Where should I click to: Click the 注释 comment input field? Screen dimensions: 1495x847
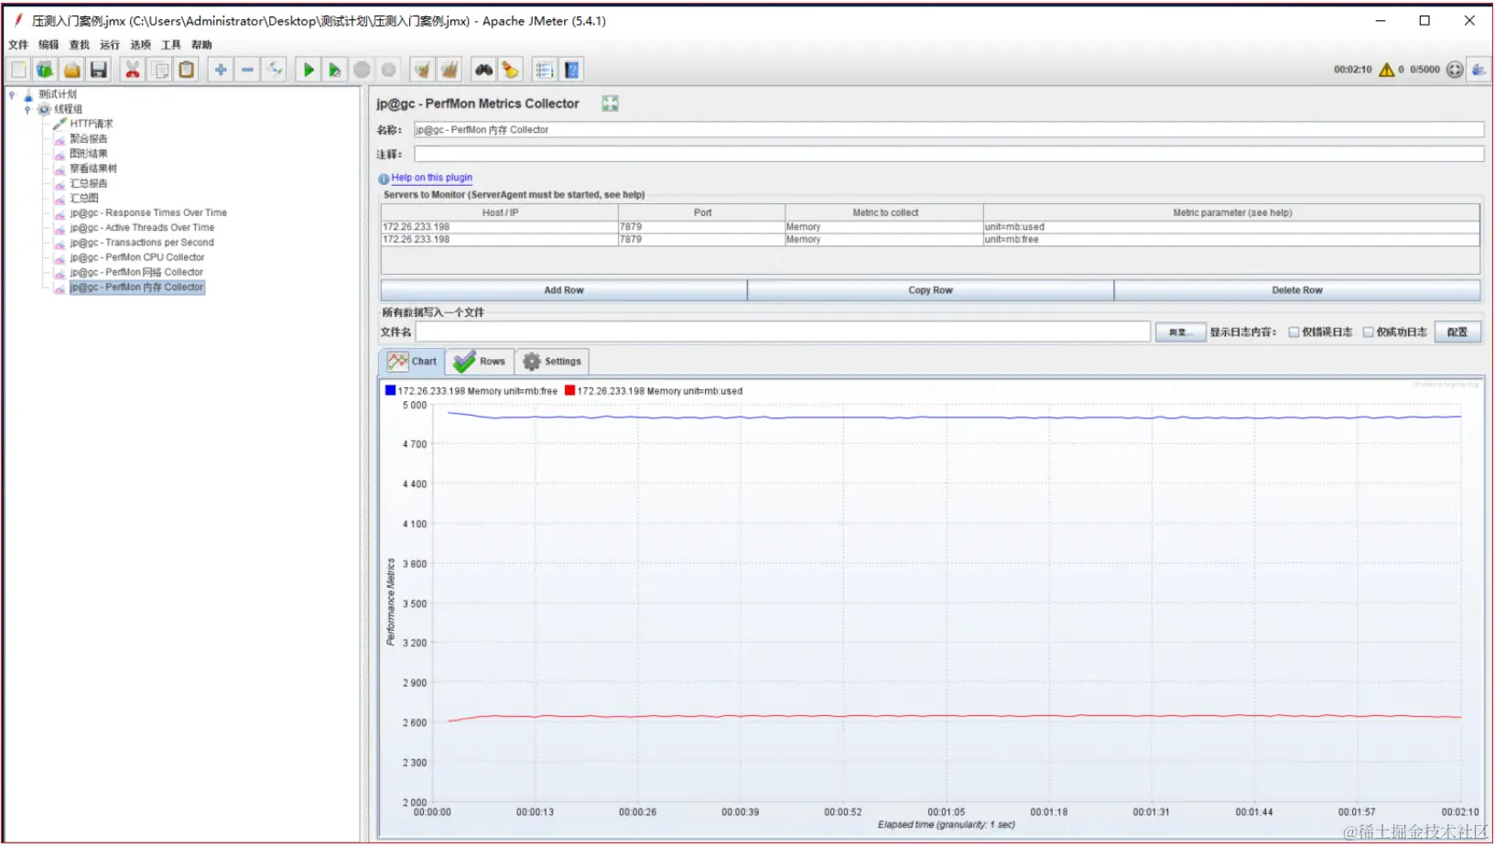click(x=948, y=154)
